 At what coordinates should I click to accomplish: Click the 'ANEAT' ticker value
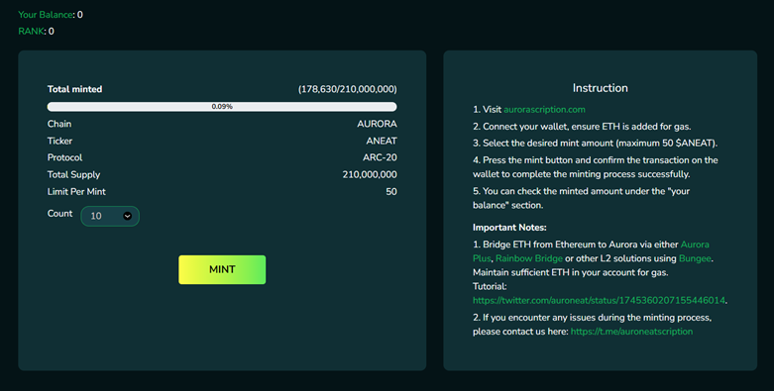click(382, 141)
